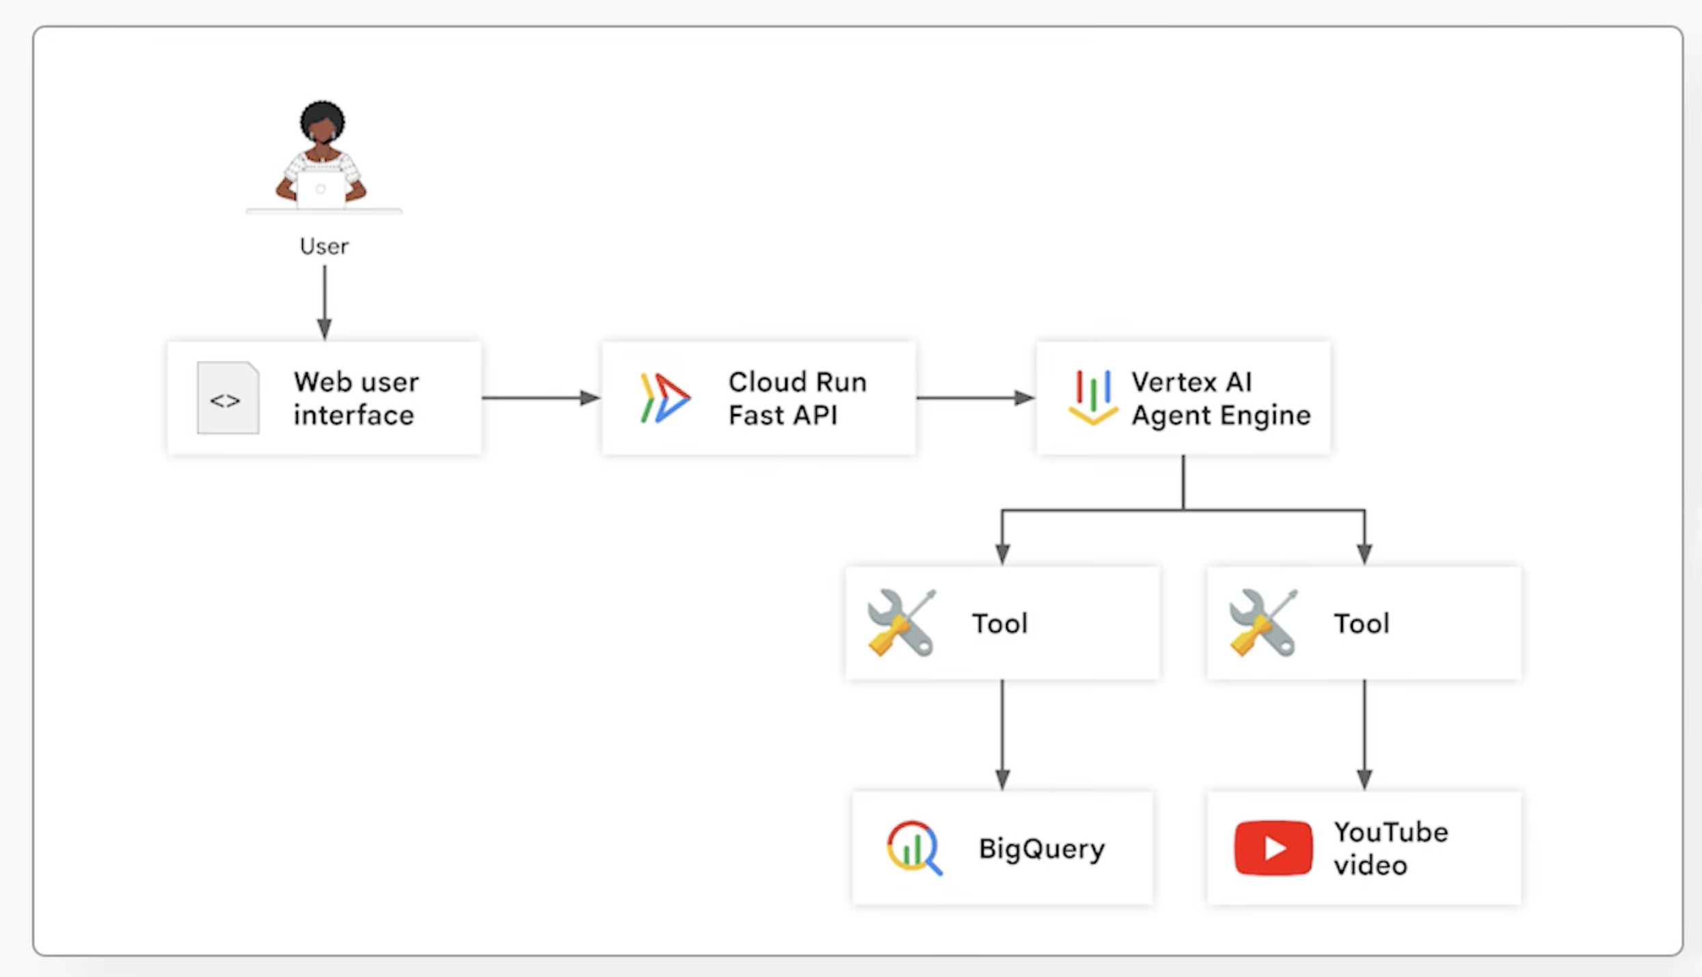Click the wrench icon of Tool above BigQuery
The height and width of the screenshot is (977, 1702).
[901, 623]
